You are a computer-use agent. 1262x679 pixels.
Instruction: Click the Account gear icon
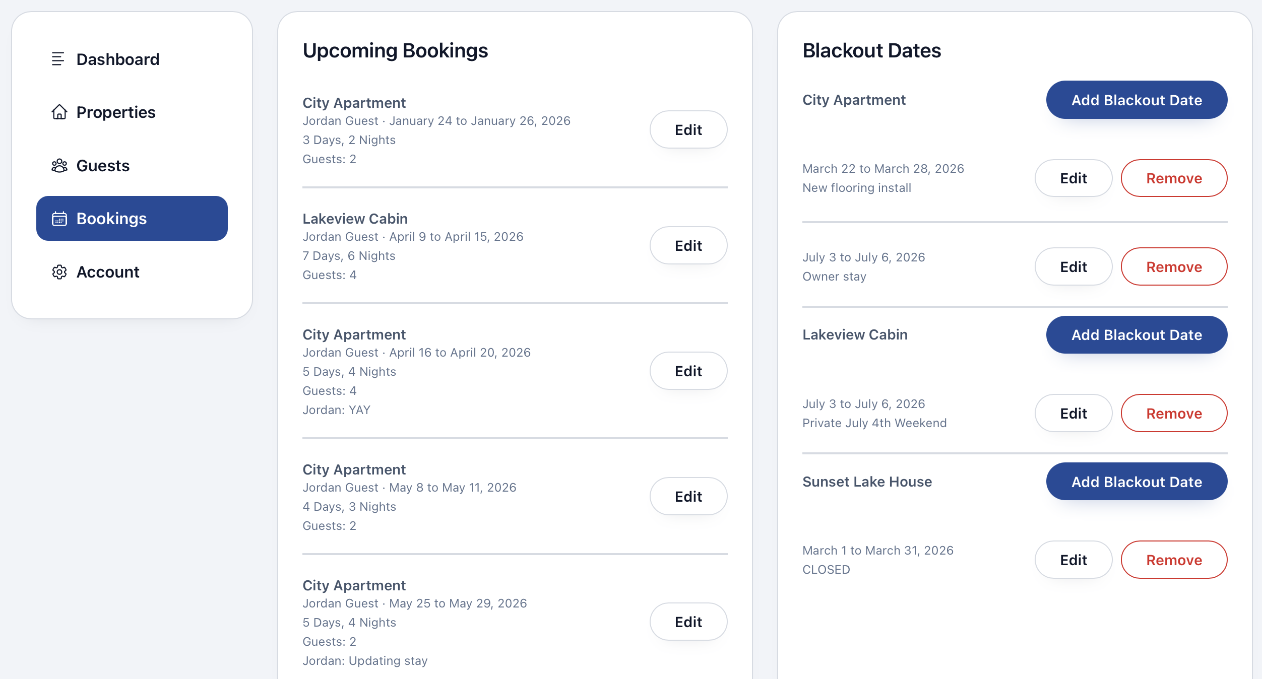click(59, 272)
